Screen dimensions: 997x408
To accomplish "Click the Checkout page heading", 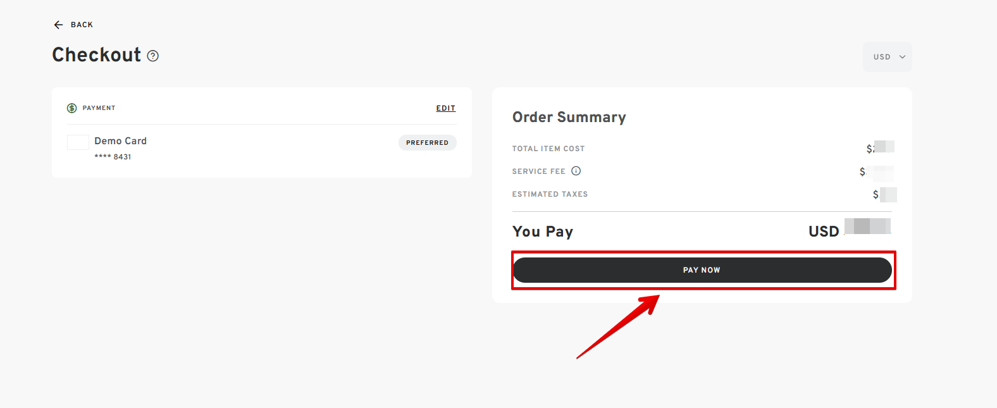I will tap(96, 55).
